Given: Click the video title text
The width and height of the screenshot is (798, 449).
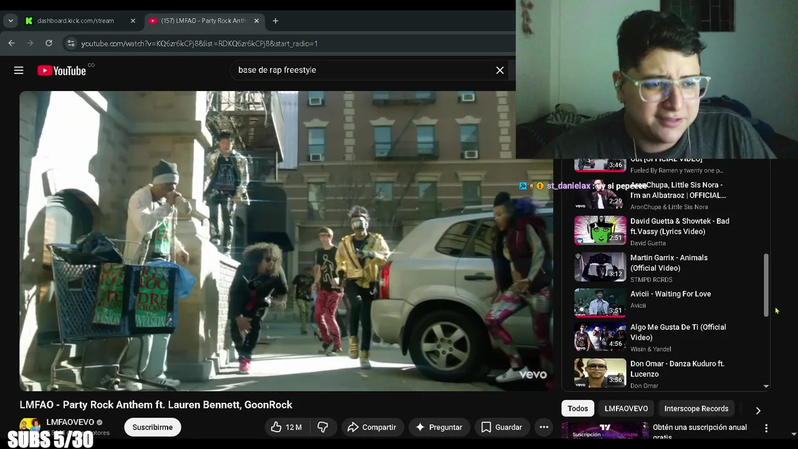Looking at the screenshot, I should 156,405.
